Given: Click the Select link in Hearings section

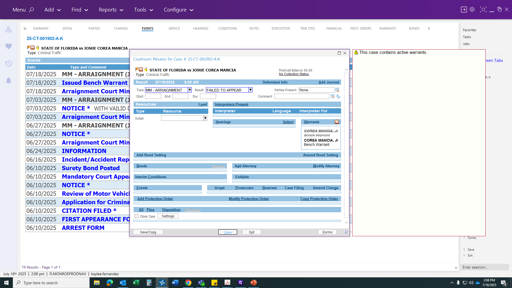Looking at the screenshot, I should coord(288,122).
